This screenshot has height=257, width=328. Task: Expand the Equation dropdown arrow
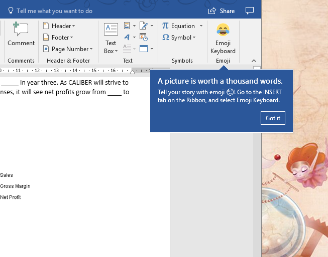coord(201,26)
